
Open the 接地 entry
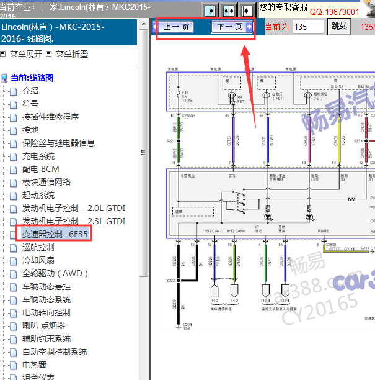(x=30, y=130)
